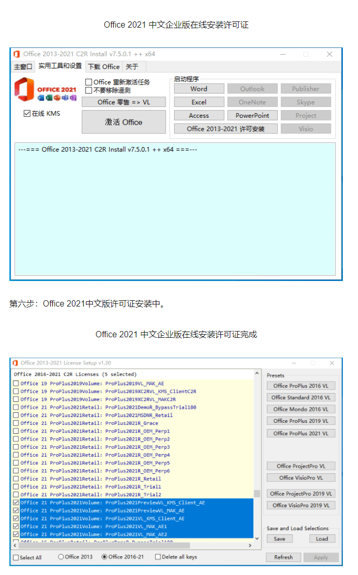The height and width of the screenshot is (575, 358).
Task: Launch PowerPoint from the startup programs
Action: point(252,116)
